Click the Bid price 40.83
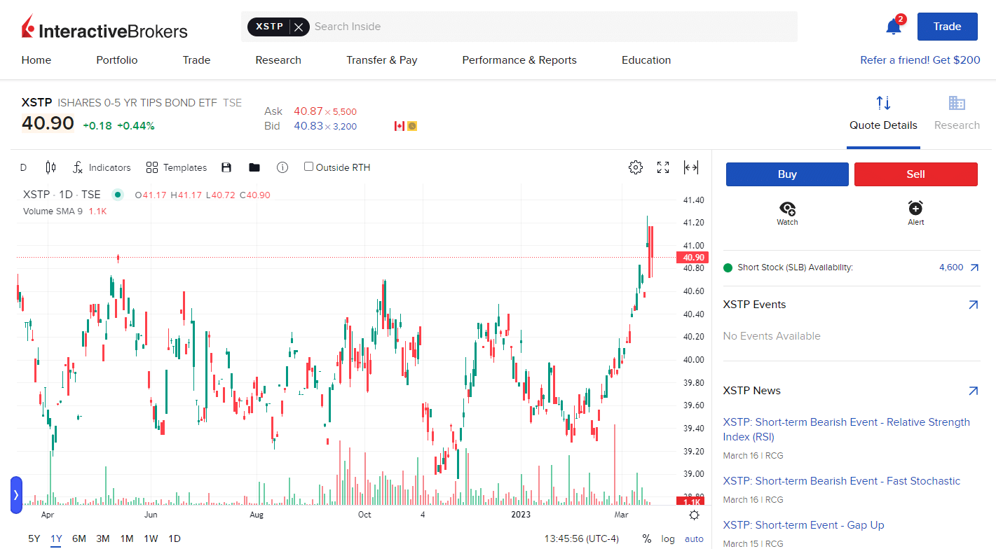The image size is (996, 549). point(308,126)
